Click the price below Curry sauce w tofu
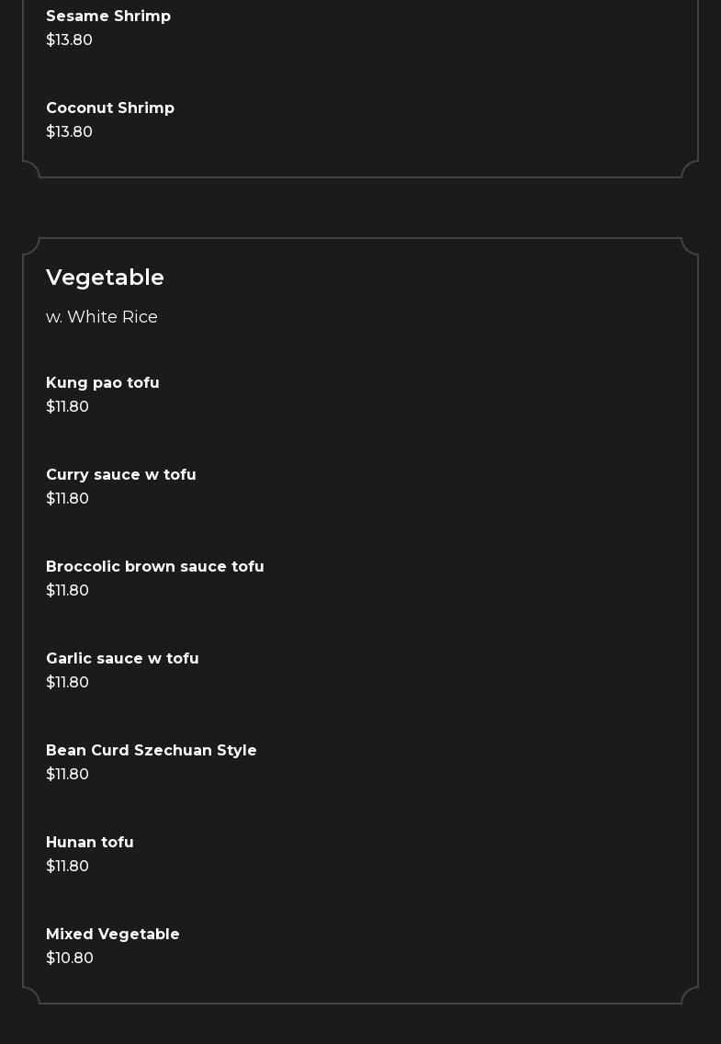 point(67,499)
